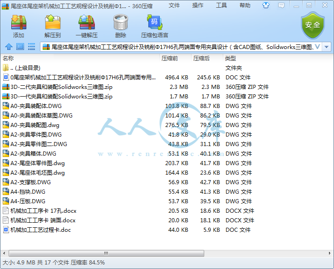Screen dimensions: 334x269
Task: Select file A2-尾座体零件图.dwg
Action: pos(38,163)
